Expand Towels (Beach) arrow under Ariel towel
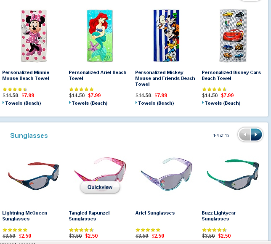This screenshot has height=244, width=271. point(70,103)
